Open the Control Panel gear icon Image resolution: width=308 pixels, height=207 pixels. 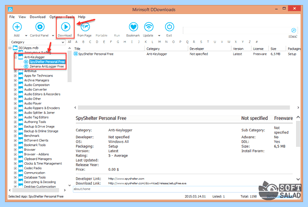[x=40, y=27]
